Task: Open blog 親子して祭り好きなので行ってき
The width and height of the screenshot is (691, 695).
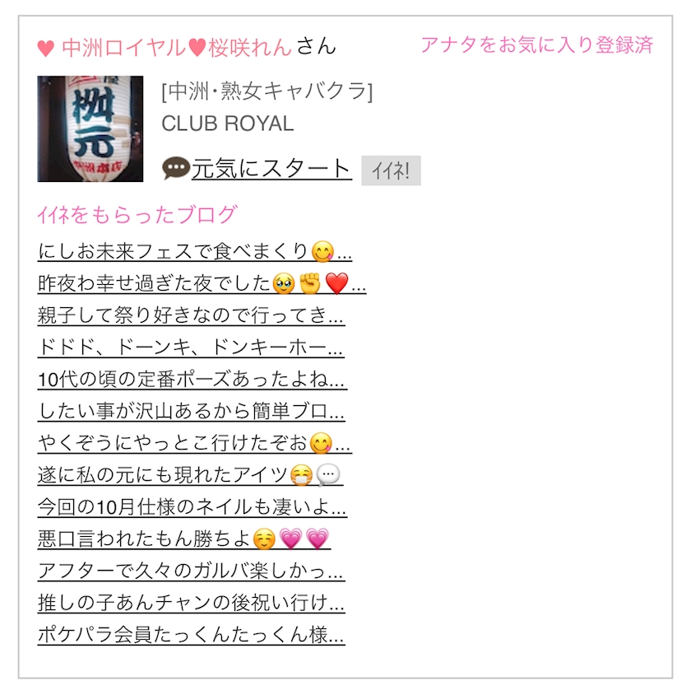Action: coord(191,315)
